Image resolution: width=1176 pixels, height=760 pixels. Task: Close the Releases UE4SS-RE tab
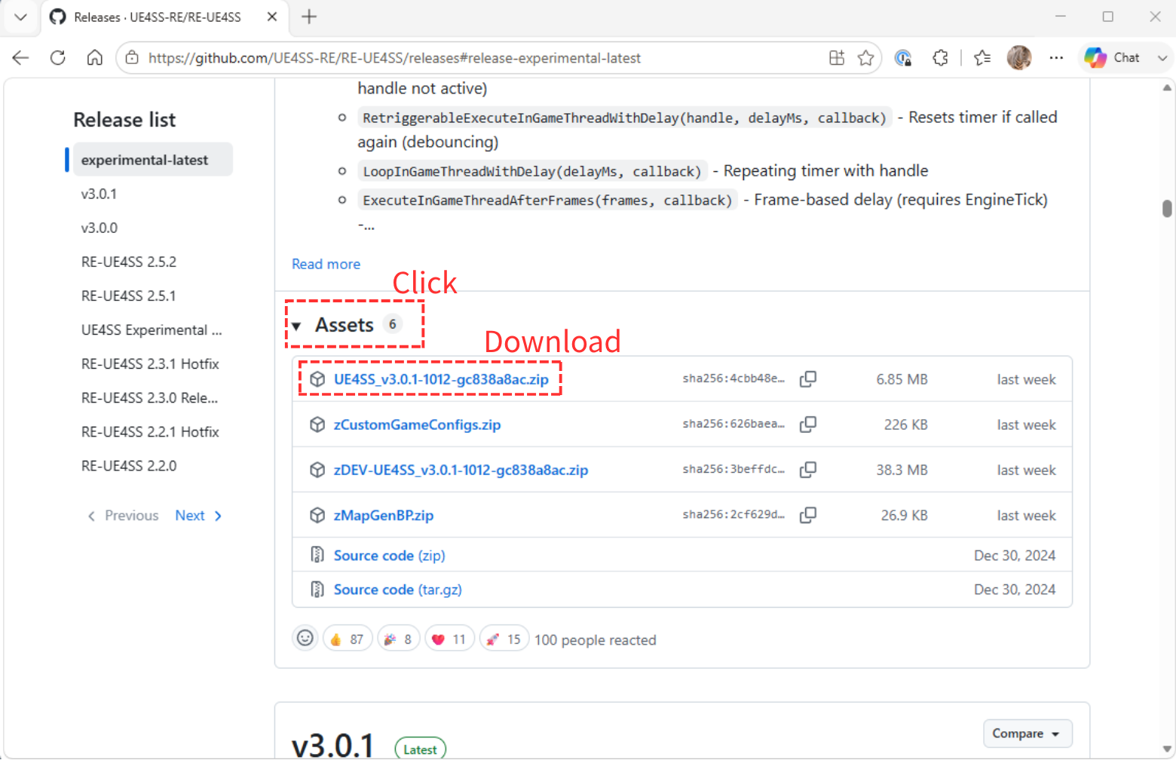click(272, 17)
